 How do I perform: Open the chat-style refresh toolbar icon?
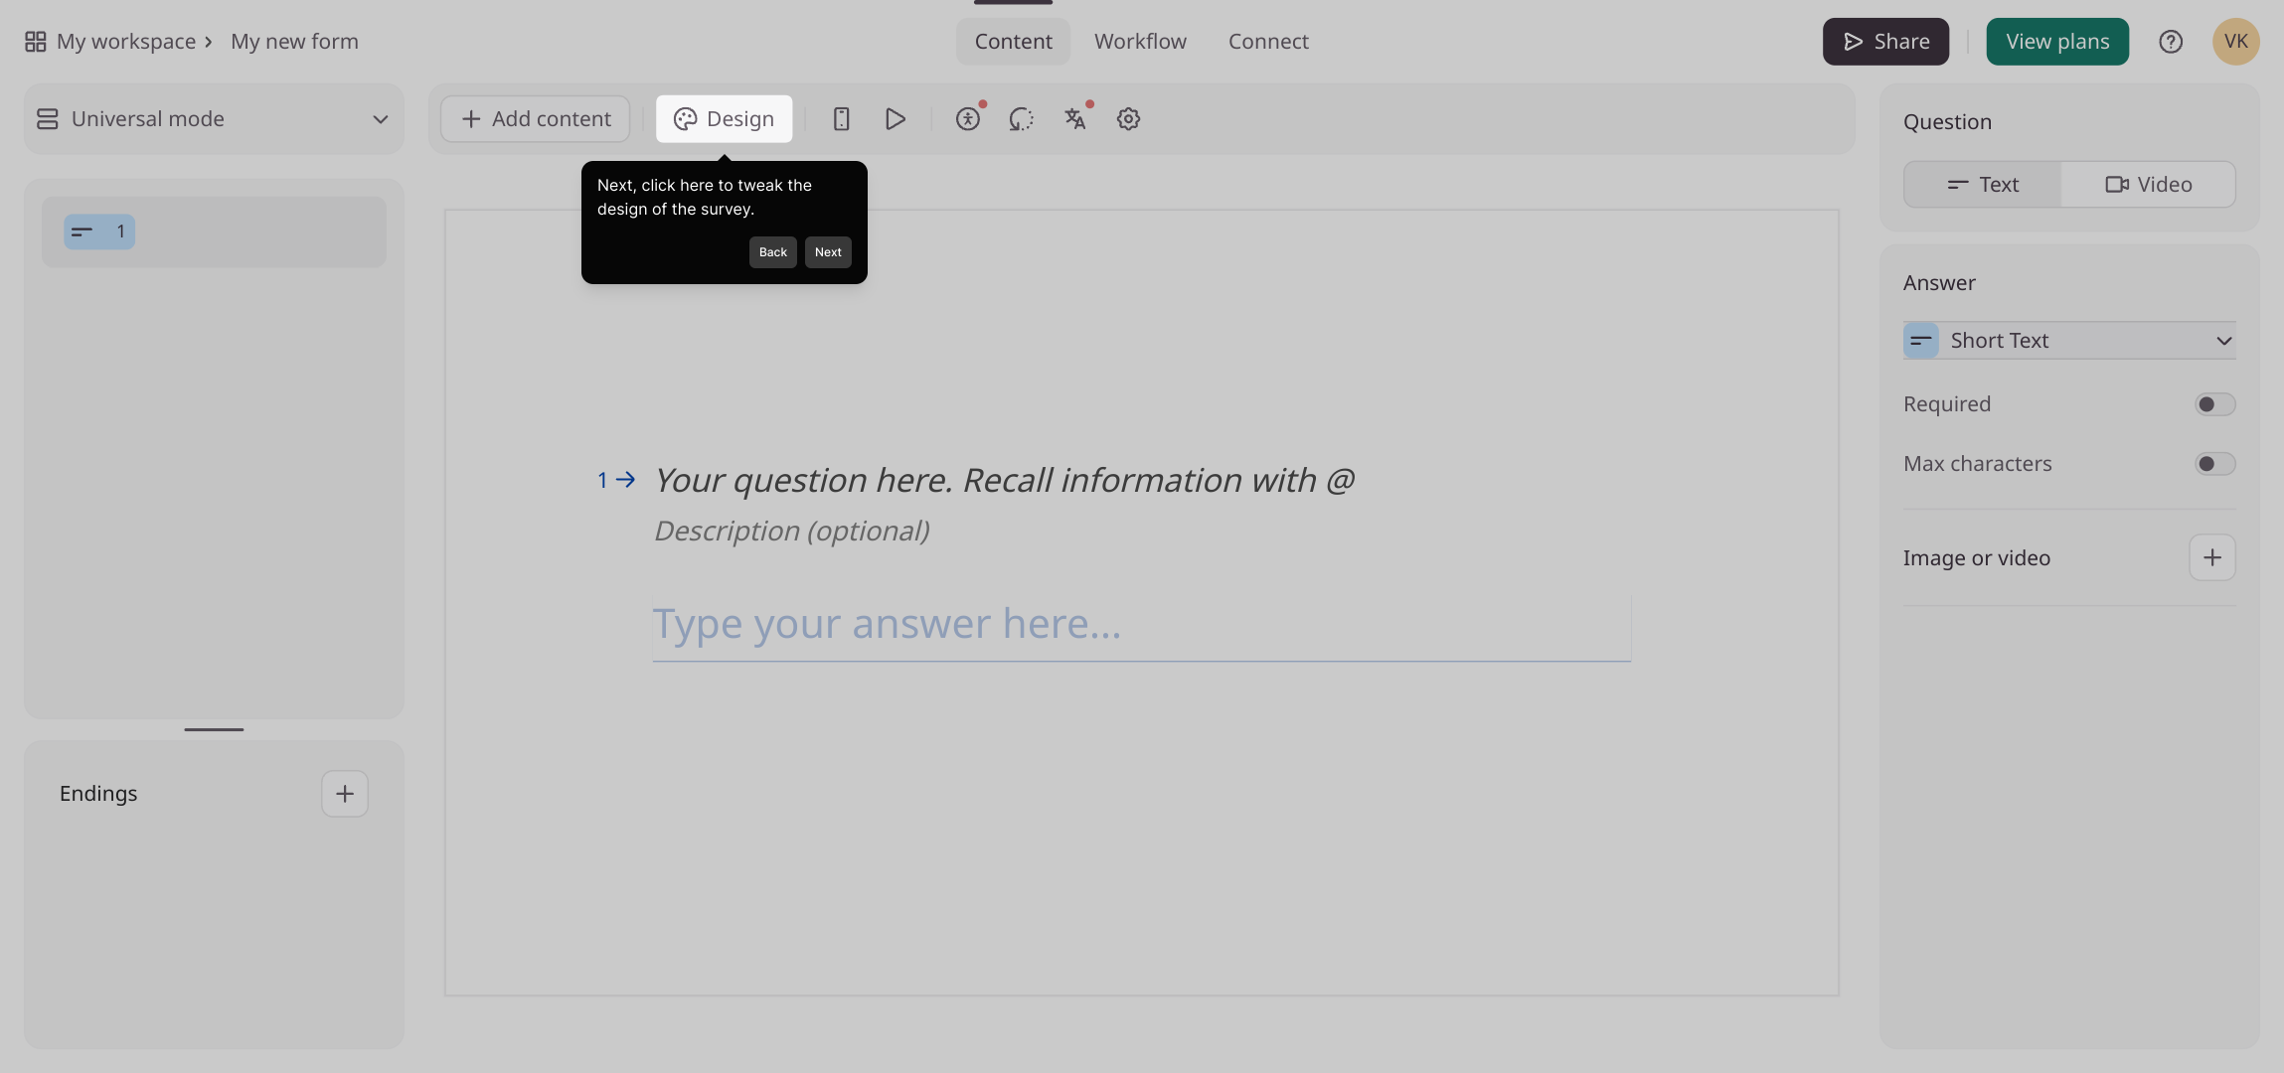coord(1022,119)
